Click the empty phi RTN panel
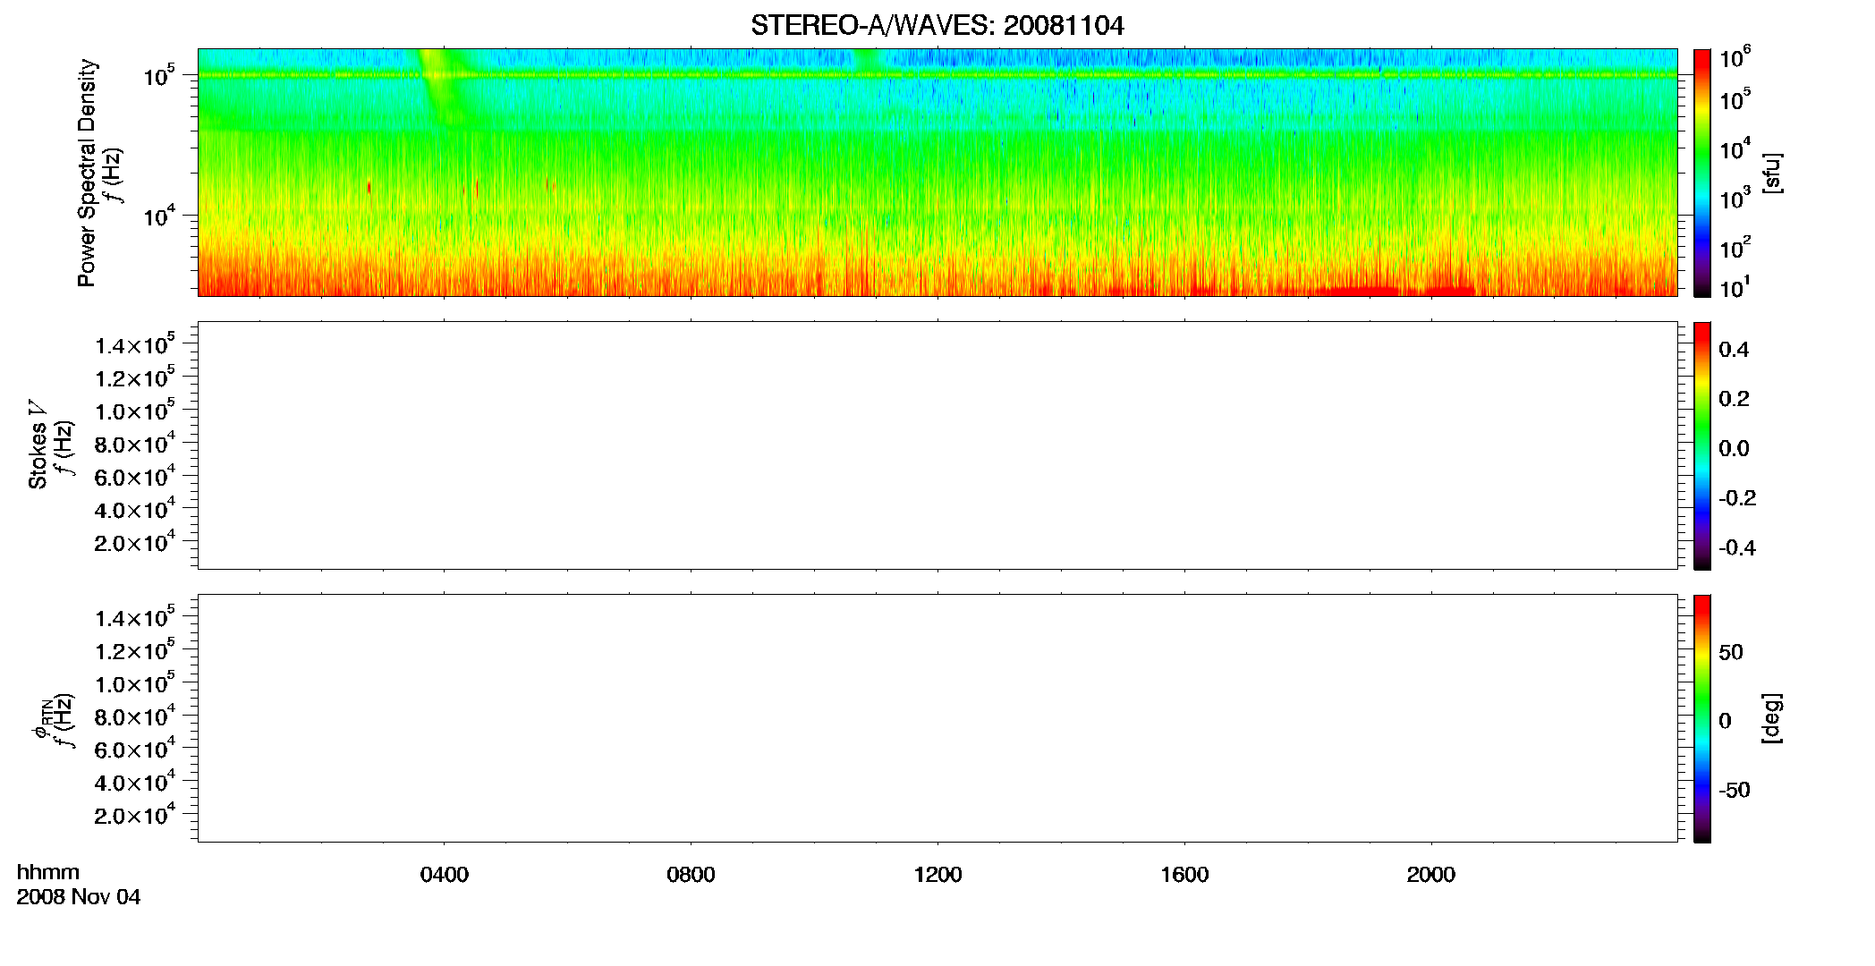1875x966 pixels. point(937,718)
